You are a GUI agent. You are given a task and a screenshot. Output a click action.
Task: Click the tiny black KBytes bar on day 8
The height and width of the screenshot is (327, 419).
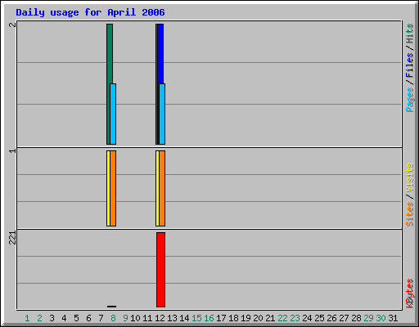click(x=111, y=307)
